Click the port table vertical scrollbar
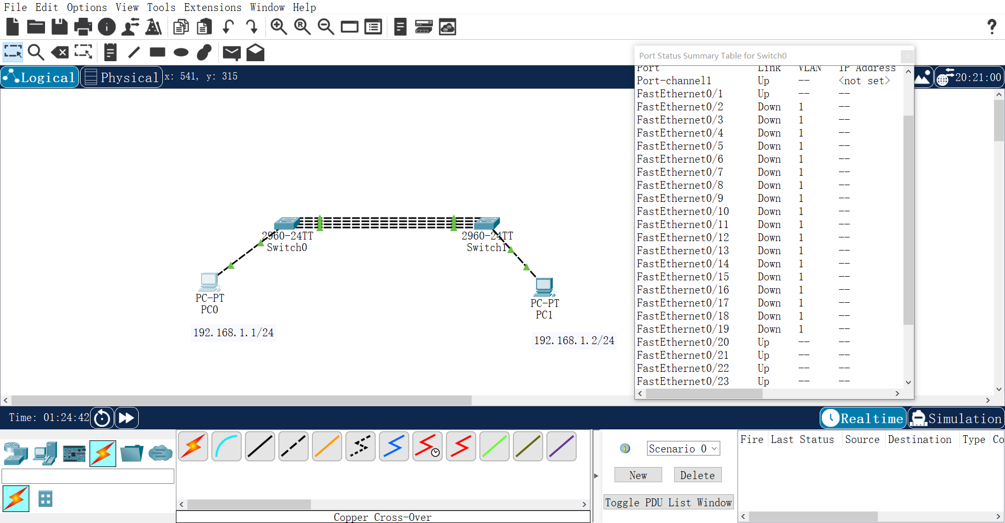Viewport: 1005px width, 523px height. point(908,220)
